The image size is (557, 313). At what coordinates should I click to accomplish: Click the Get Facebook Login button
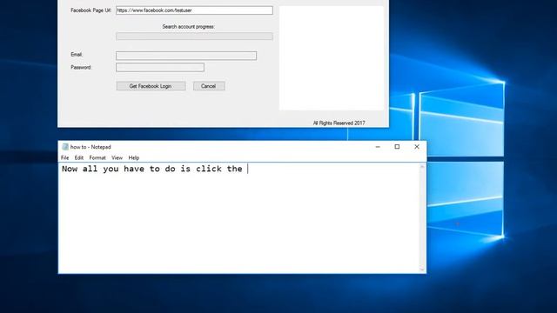click(151, 86)
